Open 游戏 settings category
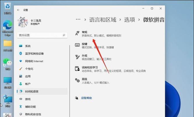Viewport: 194px width, 117px height. click(42, 99)
